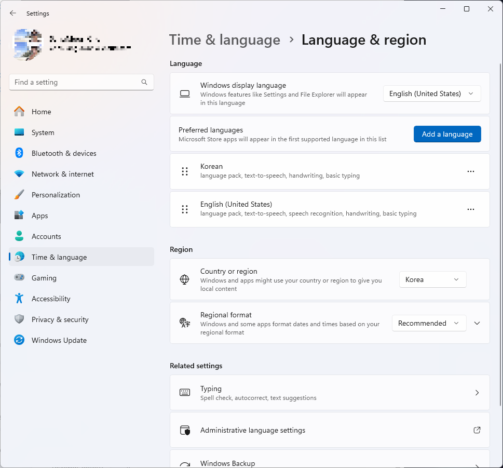Viewport: 503px width, 468px height.
Task: Go to Personalization settings
Action: coord(81,195)
